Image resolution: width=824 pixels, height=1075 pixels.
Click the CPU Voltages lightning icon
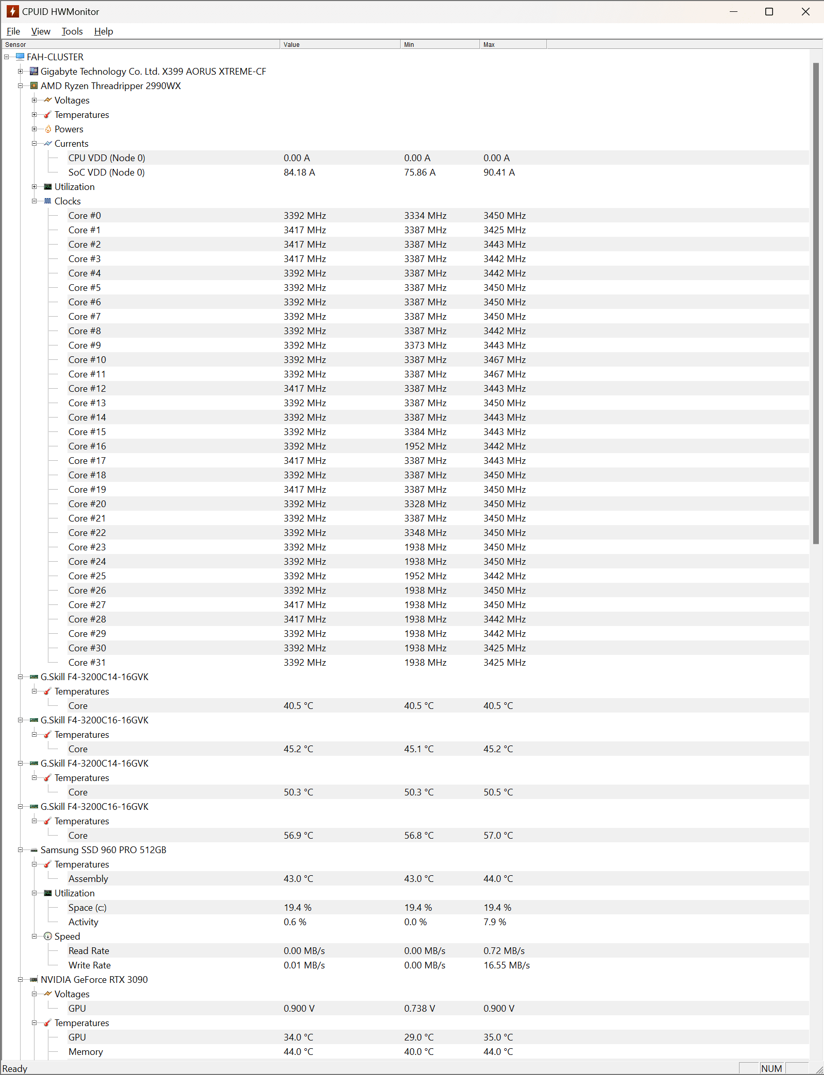[48, 100]
